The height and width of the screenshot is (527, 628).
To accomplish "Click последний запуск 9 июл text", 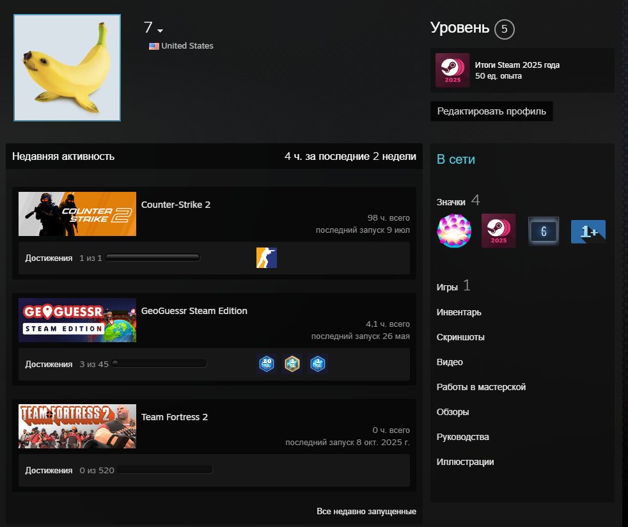I will tap(363, 230).
